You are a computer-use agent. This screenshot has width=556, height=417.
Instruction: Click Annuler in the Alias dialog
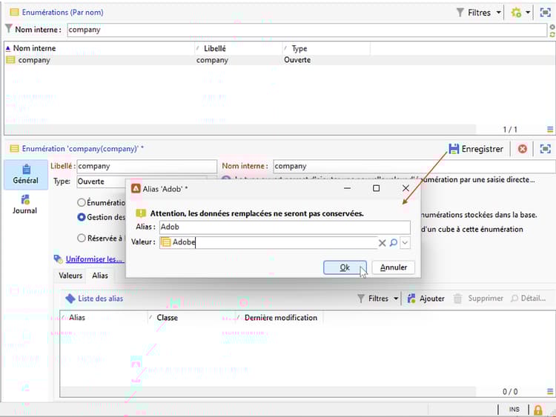pos(393,267)
